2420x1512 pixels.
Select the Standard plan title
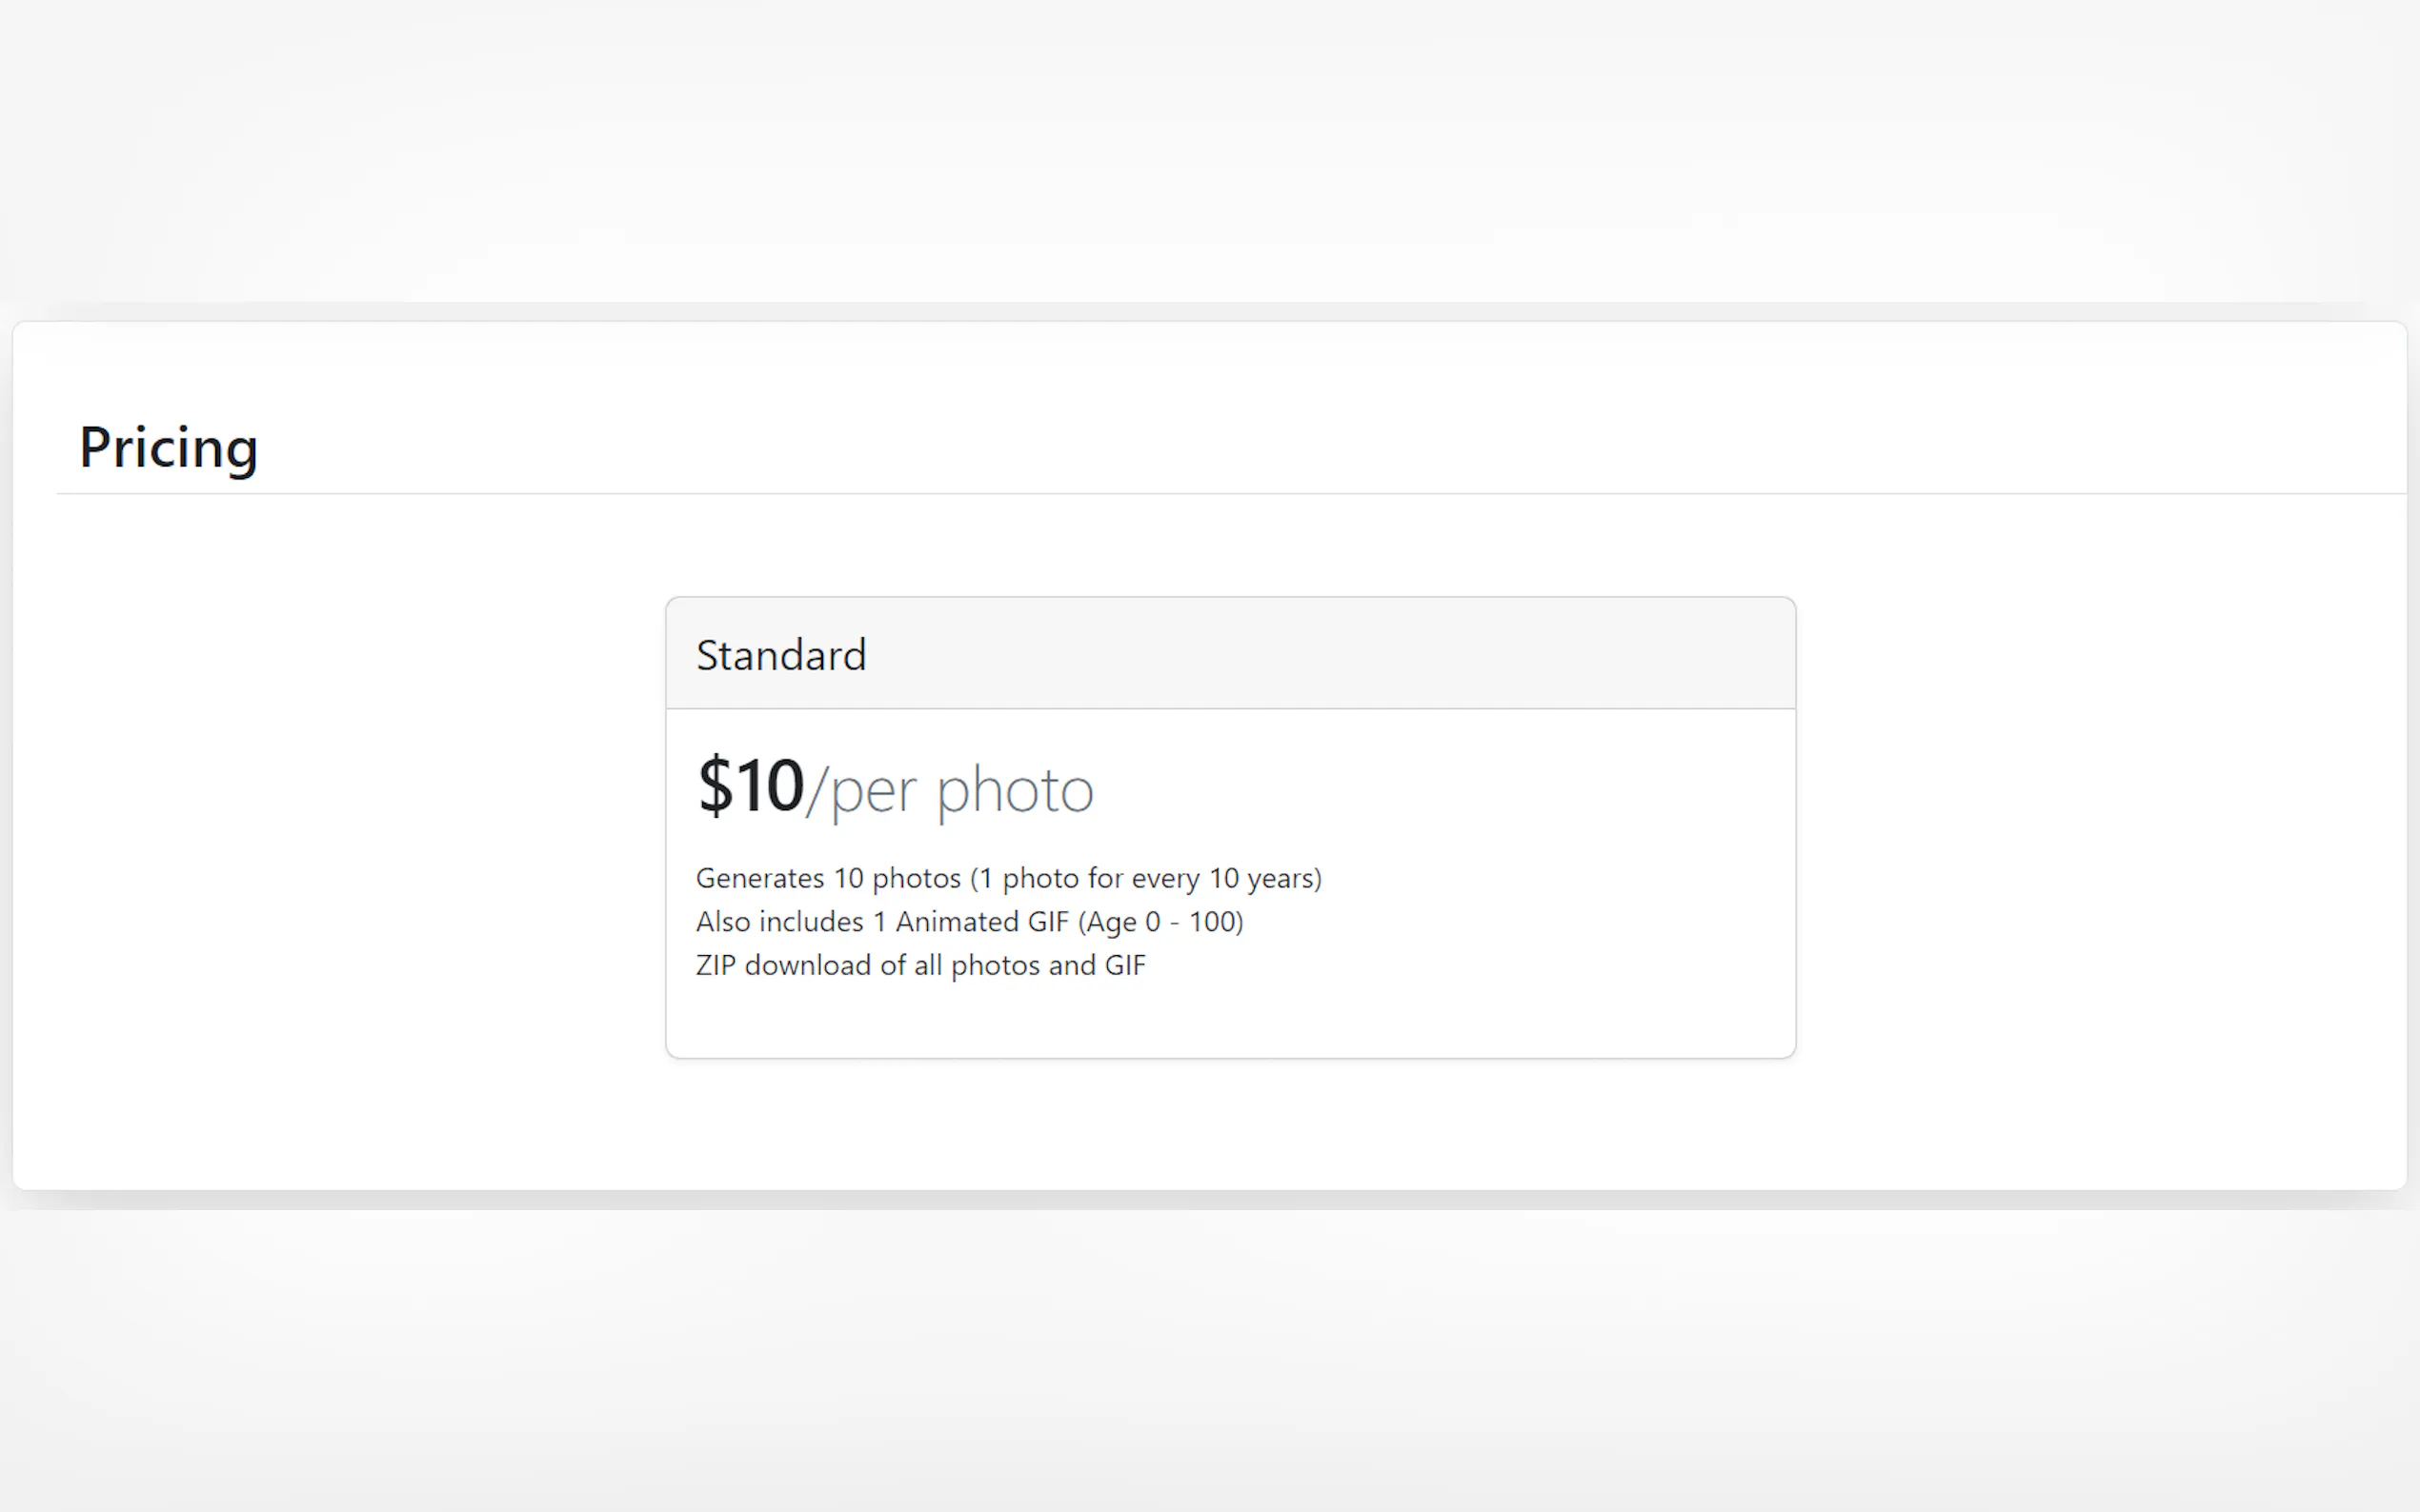[780, 655]
